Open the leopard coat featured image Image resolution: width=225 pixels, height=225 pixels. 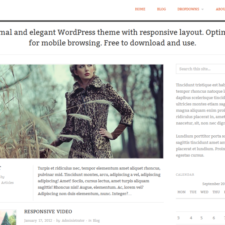(81, 112)
